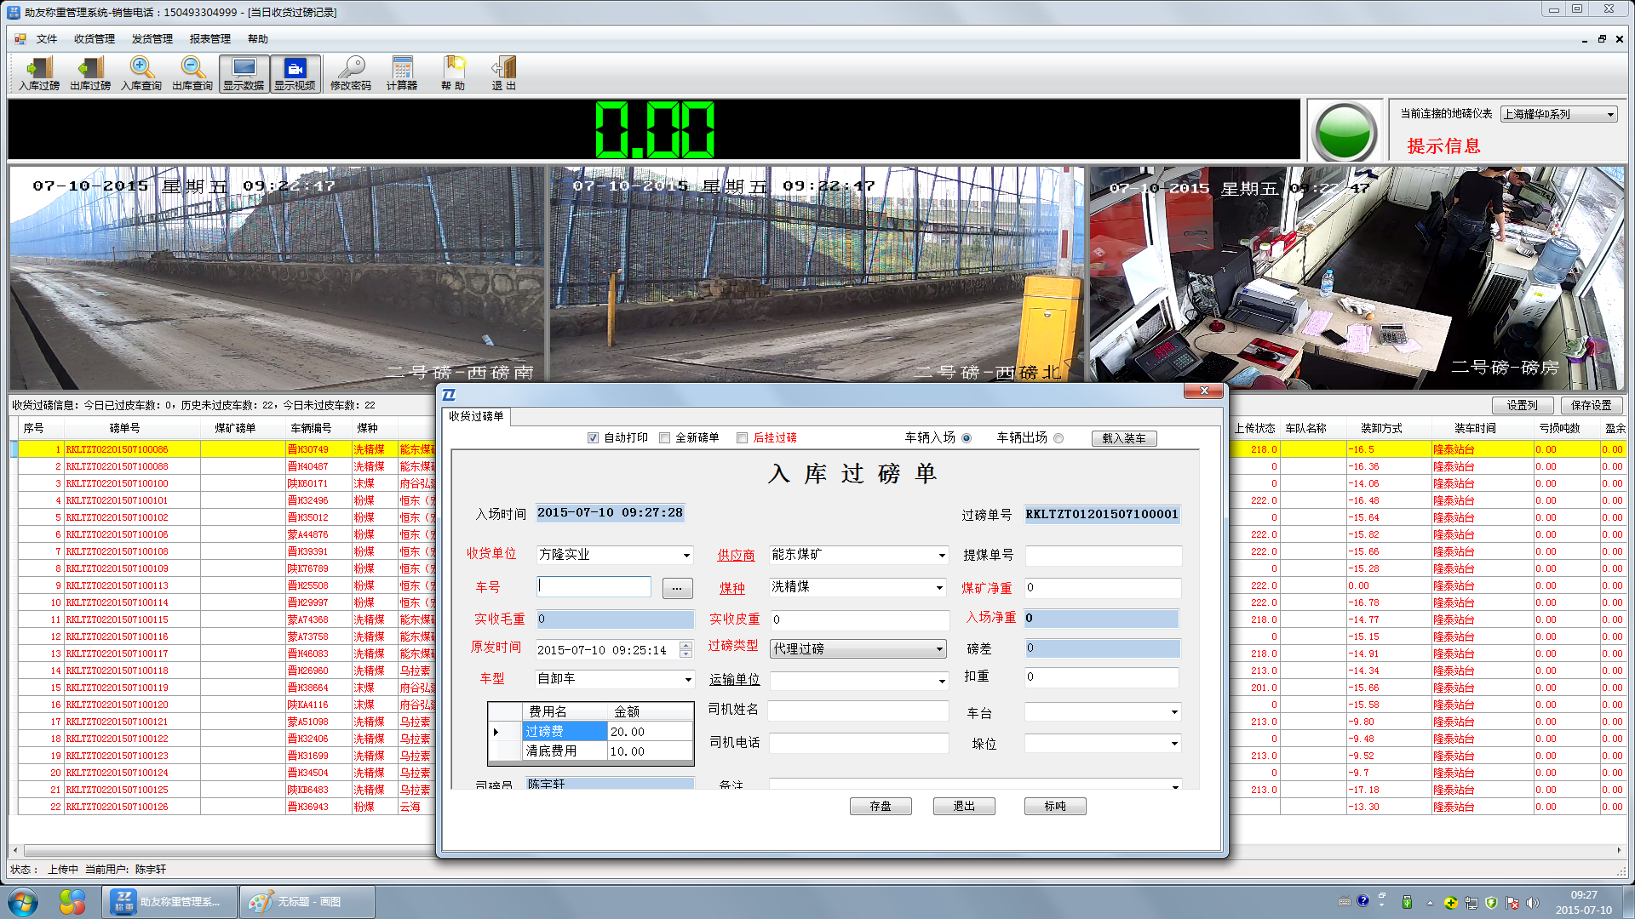Image resolution: width=1635 pixels, height=919 pixels.
Task: Open the 报表管理 menu
Action: [x=209, y=39]
